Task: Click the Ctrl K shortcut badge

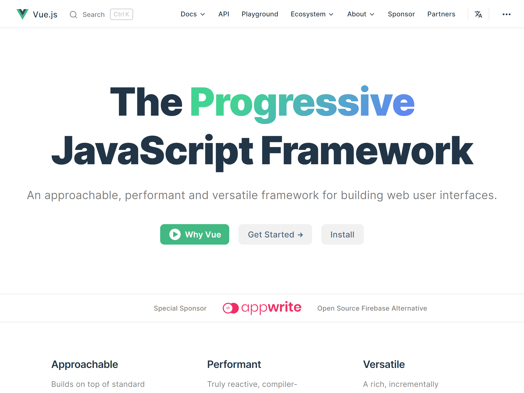Action: tap(121, 14)
